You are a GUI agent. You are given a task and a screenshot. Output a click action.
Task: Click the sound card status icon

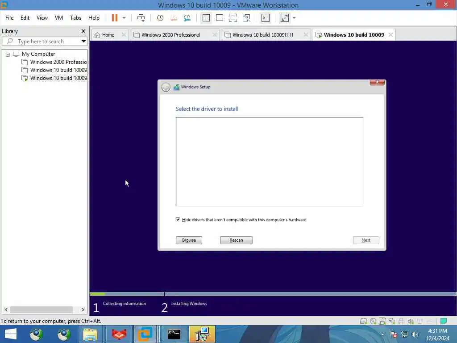pyautogui.click(x=411, y=321)
